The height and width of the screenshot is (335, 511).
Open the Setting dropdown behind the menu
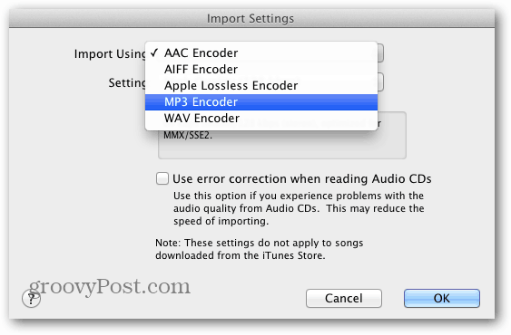click(380, 82)
